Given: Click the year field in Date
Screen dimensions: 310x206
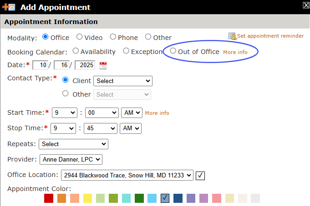Looking at the screenshot, I should [x=85, y=65].
